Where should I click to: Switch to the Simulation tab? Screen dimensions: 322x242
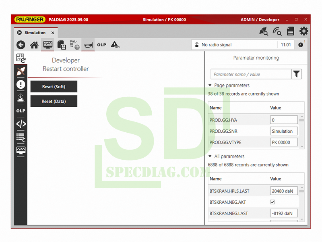click(x=35, y=33)
